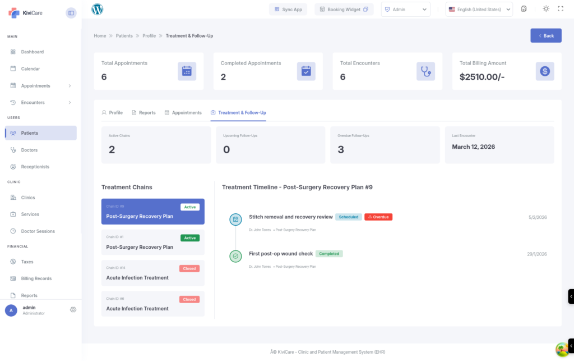Switch to the Appointments tab
574x361 pixels.
[183, 113]
